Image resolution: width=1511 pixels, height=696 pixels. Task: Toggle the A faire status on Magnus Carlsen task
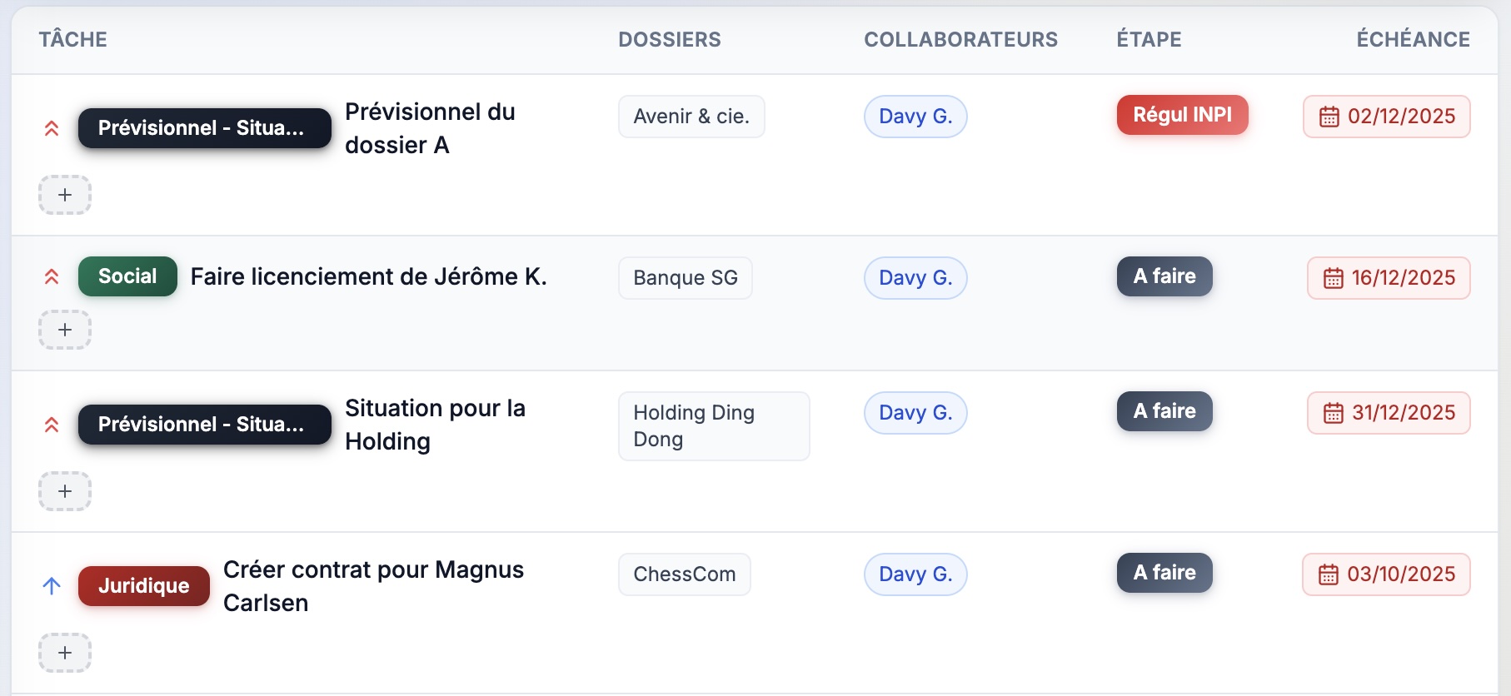(x=1164, y=573)
